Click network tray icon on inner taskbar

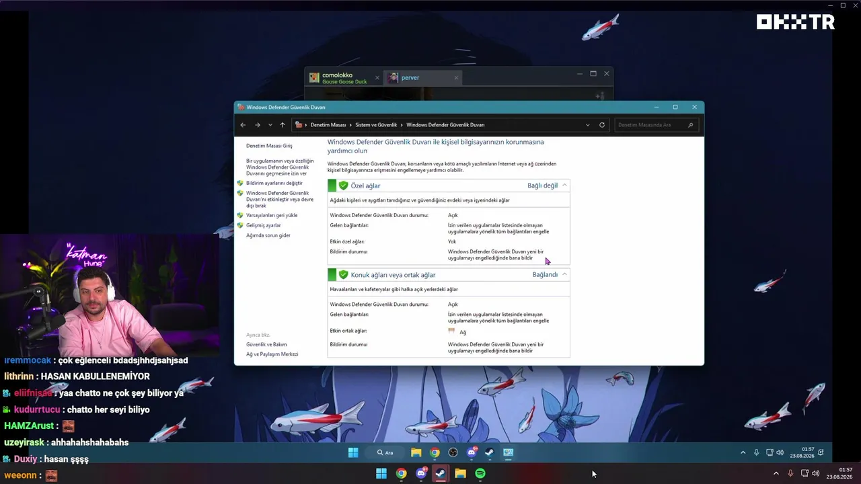770,452
